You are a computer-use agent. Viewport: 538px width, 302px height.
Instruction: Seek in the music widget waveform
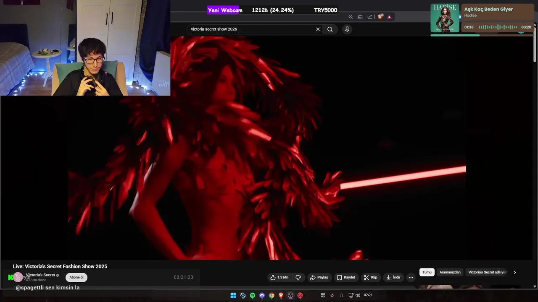(x=498, y=27)
